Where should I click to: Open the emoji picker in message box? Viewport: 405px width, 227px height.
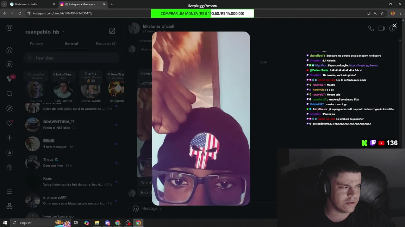[135, 208]
